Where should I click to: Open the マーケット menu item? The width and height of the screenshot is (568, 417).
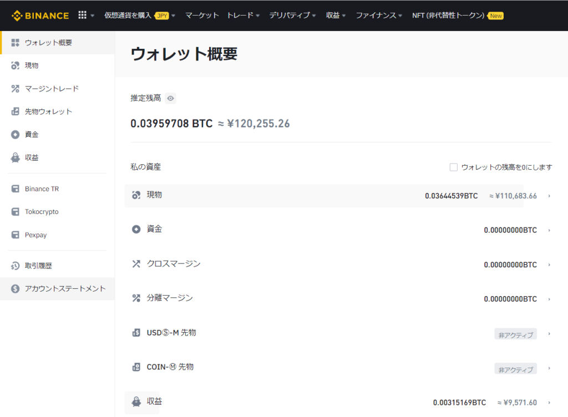coord(202,16)
